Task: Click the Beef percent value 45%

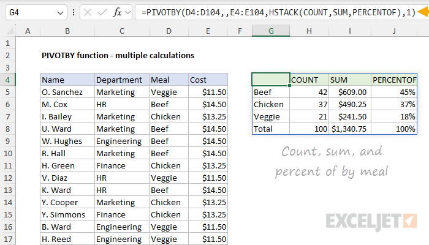Action: coord(394,92)
